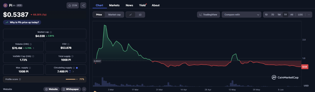This screenshot has width=315, height=92.
Task: Expand Volume 24h details arrow
Action: tap(34, 48)
